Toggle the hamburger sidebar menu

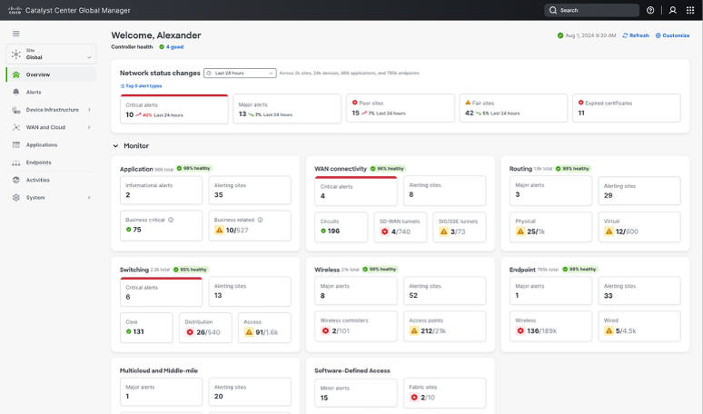point(16,34)
